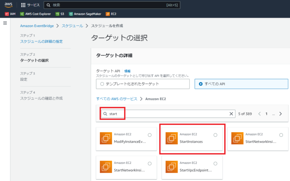This screenshot has width=290, height=181.
Task: Open the EC2 bookmark shortcut
Action: tap(111, 14)
